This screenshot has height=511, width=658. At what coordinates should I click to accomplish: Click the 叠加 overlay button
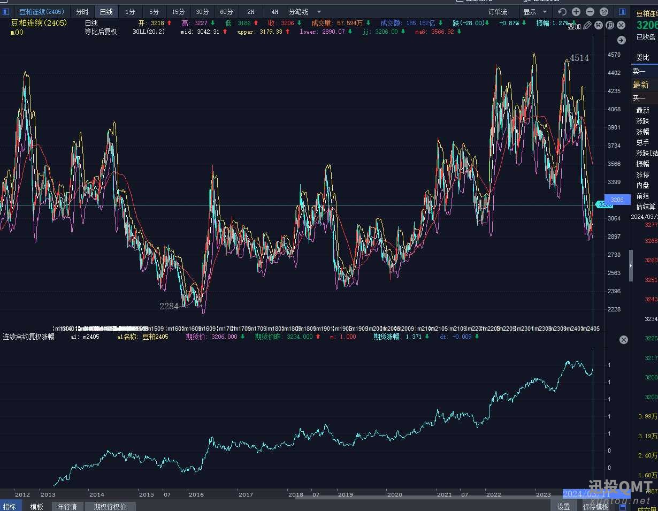coord(574,26)
